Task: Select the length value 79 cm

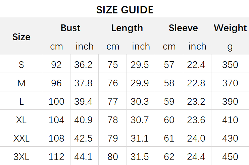Action: pyautogui.click(x=113, y=138)
